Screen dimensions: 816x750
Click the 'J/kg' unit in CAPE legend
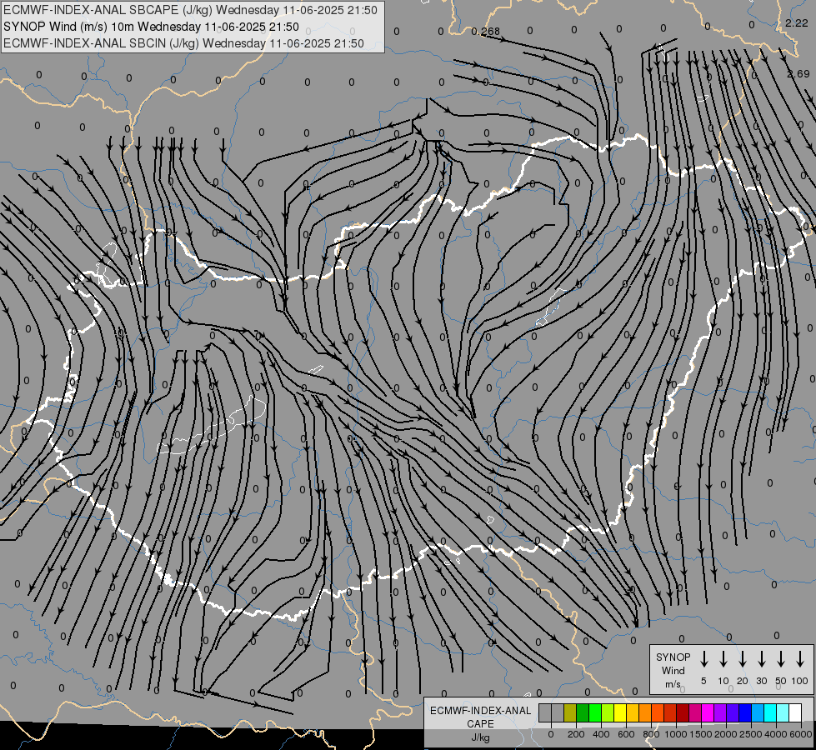(x=480, y=737)
